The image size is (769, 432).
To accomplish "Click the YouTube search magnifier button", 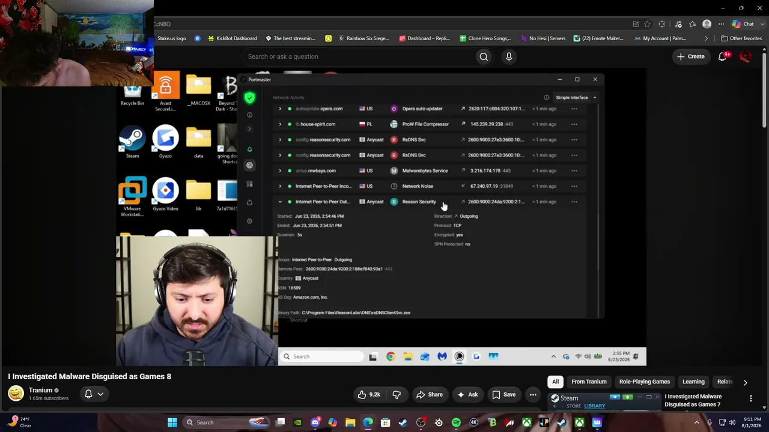I will click(484, 56).
